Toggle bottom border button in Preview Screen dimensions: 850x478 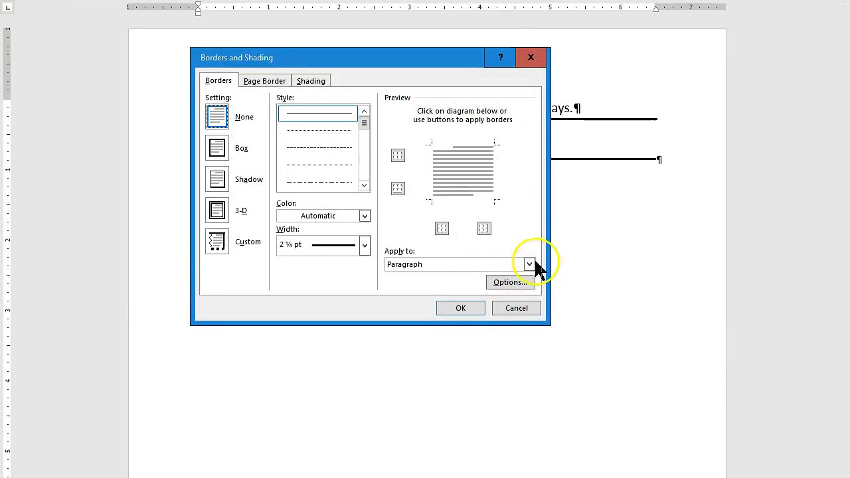coord(398,189)
